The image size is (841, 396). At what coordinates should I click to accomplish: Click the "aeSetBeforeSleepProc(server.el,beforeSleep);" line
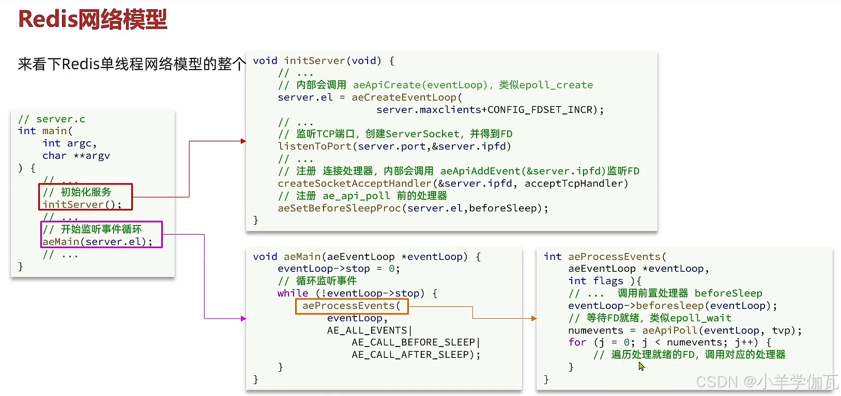coord(413,208)
